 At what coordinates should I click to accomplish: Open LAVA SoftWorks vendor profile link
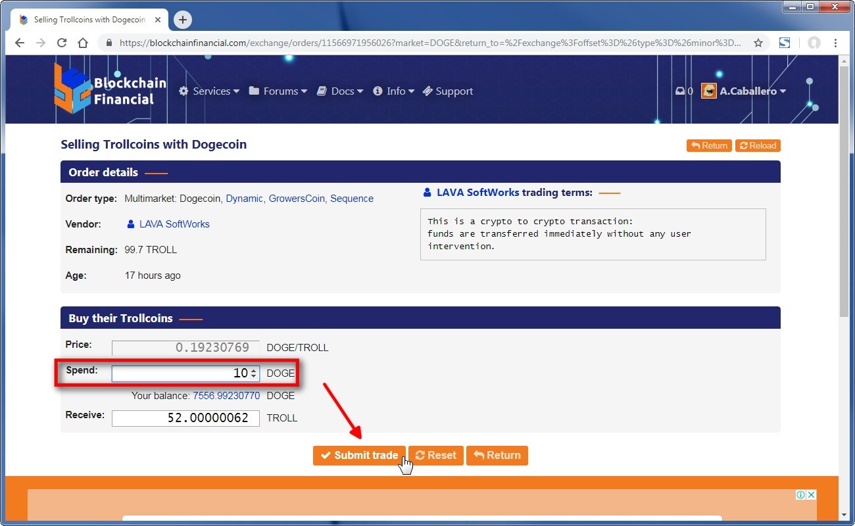(x=174, y=224)
